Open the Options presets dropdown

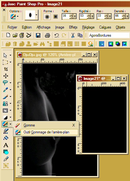[17, 17]
